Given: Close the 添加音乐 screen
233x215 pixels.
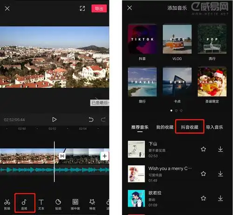Looking at the screenshot, I should coord(130,8).
